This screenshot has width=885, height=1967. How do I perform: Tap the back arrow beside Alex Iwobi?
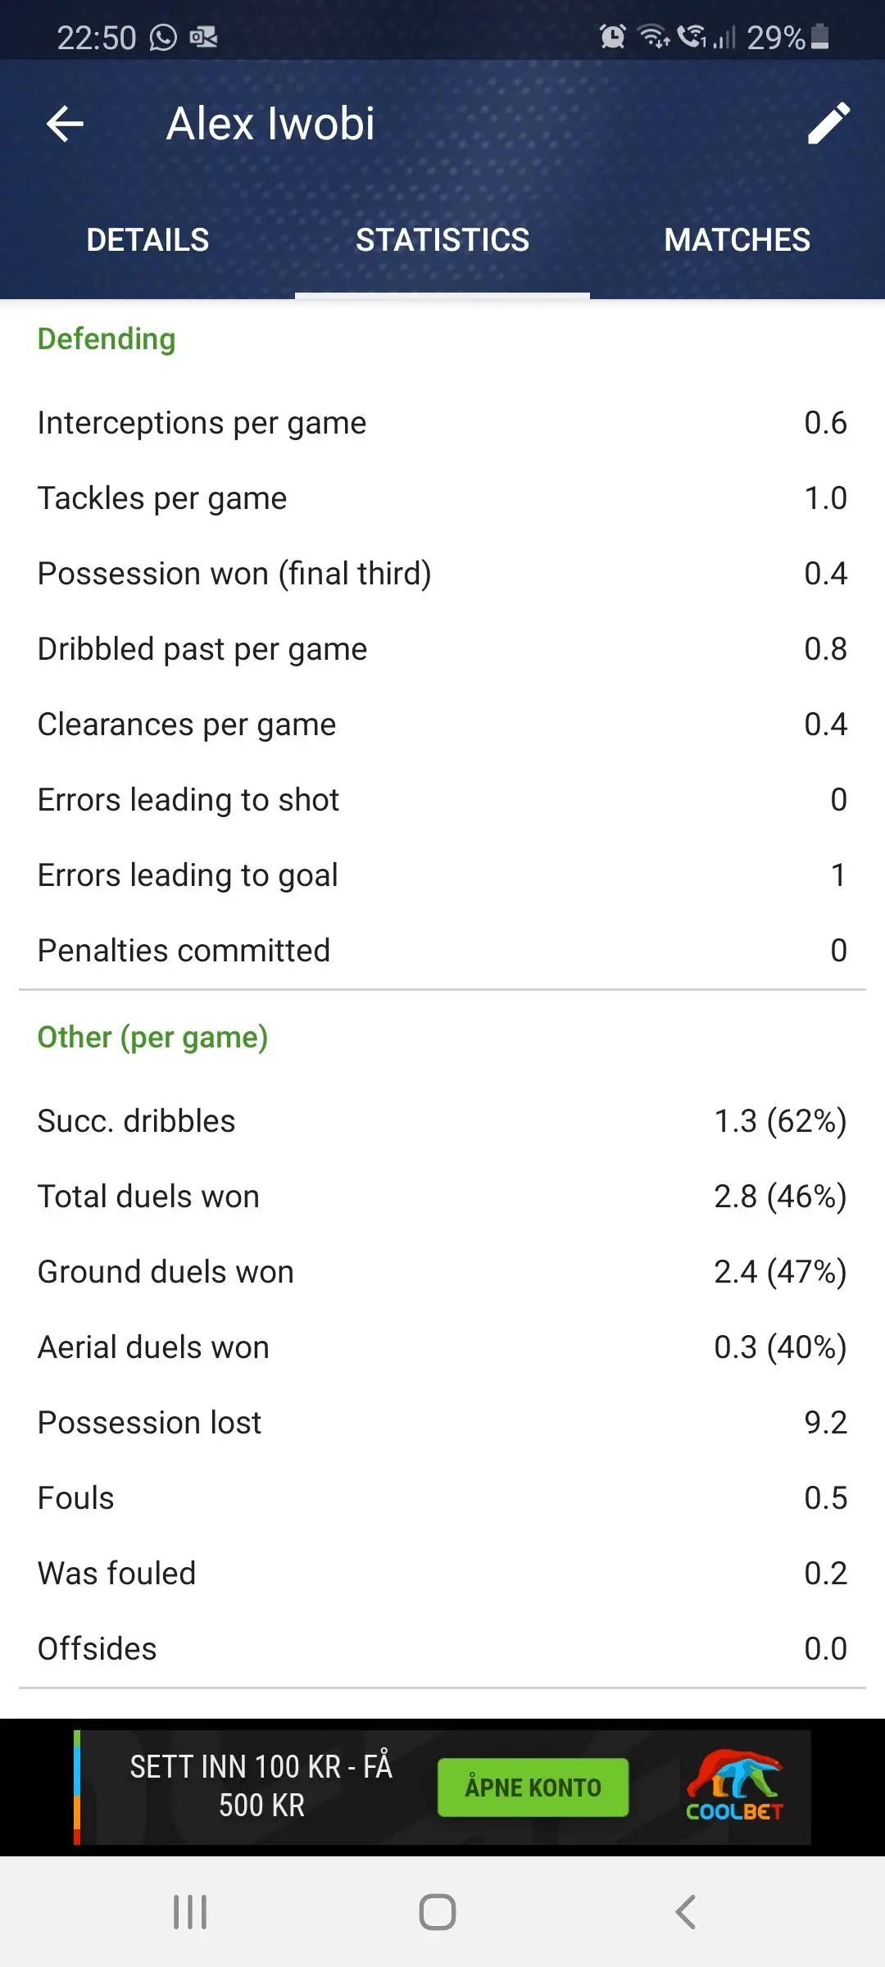point(66,125)
